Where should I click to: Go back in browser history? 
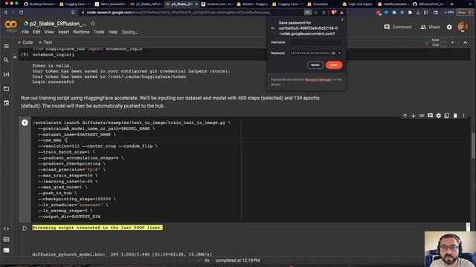(5, 13)
